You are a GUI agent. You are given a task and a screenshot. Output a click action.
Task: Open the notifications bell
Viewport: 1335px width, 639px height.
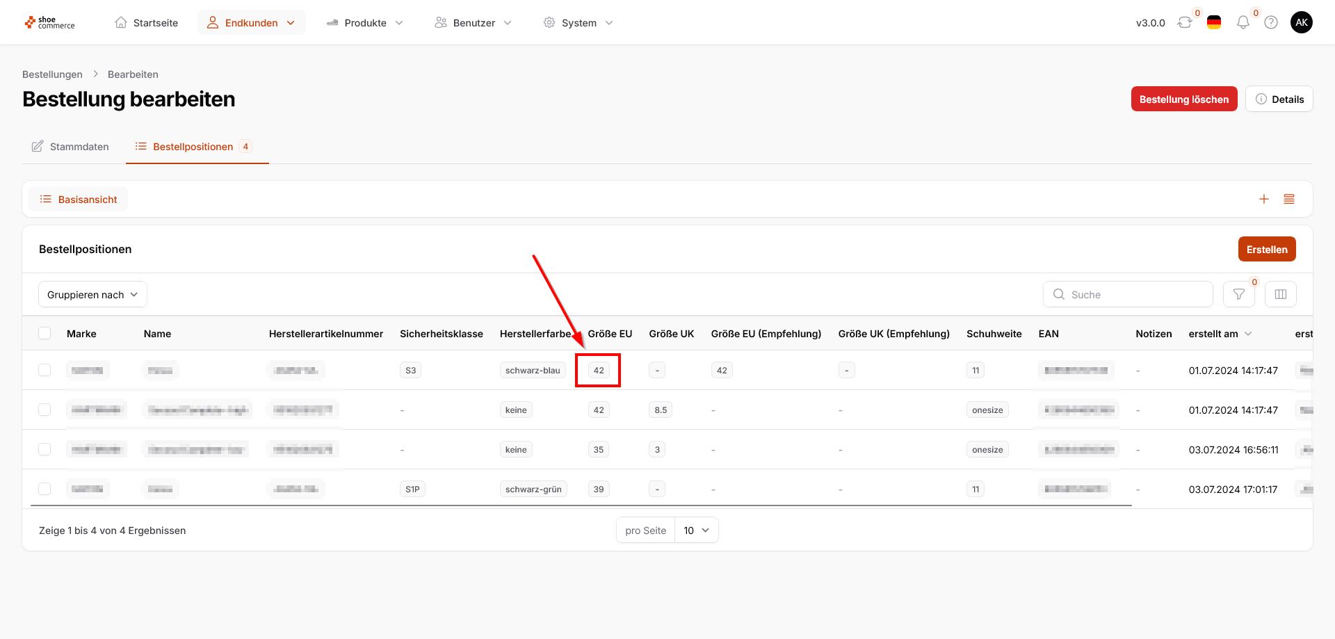pos(1243,23)
